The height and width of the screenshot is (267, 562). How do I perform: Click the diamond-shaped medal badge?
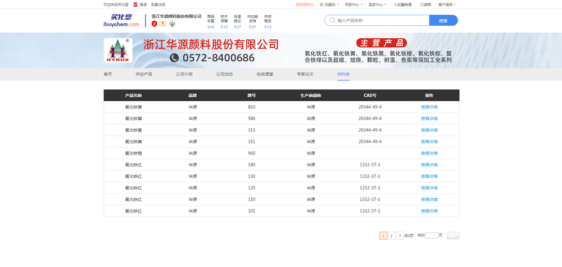click(x=173, y=24)
